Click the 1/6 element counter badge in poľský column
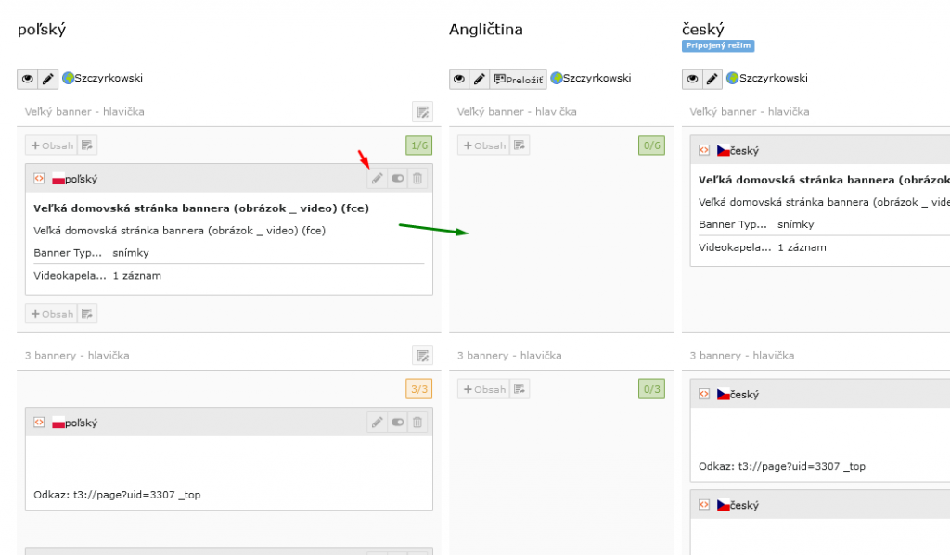 pyautogui.click(x=419, y=145)
